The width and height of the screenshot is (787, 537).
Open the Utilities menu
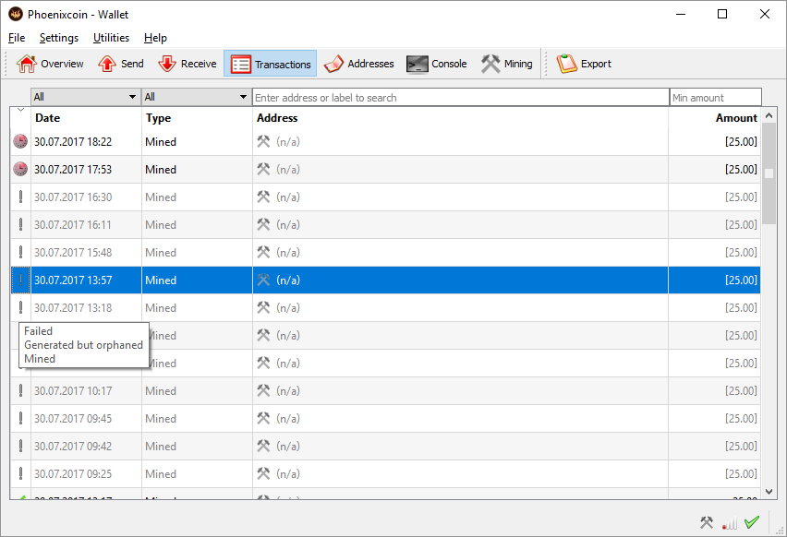click(111, 38)
